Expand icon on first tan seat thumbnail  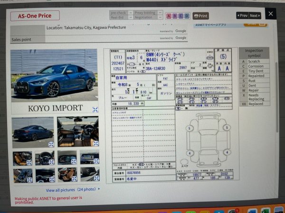pos(29,162)
